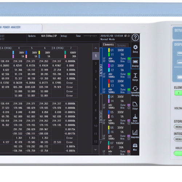
Task: Select the I6 1A current range entry
Action: [116, 132]
